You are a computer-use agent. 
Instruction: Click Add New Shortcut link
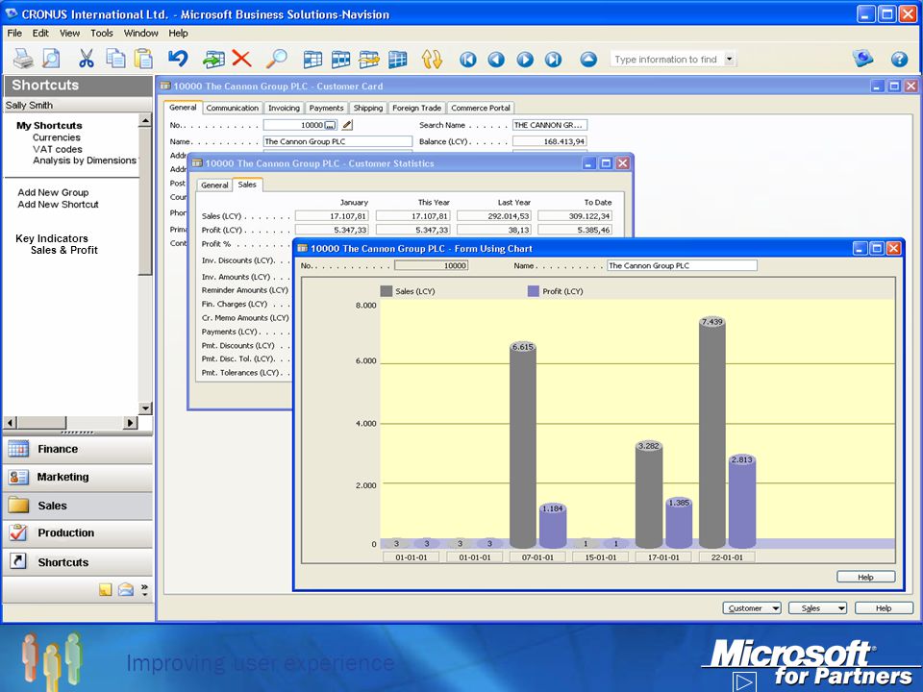coord(58,204)
